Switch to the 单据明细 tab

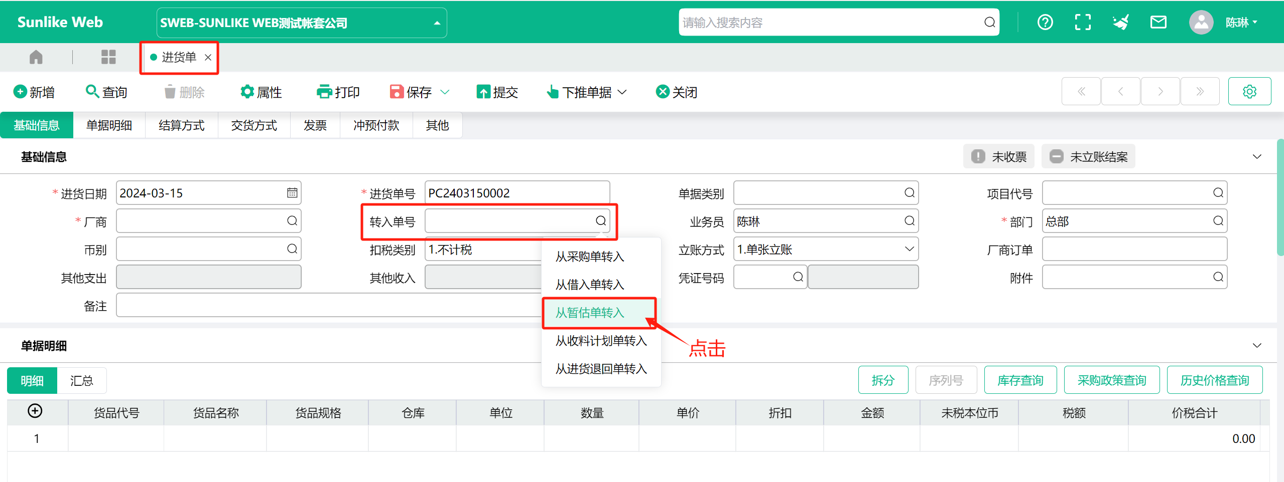pos(109,125)
